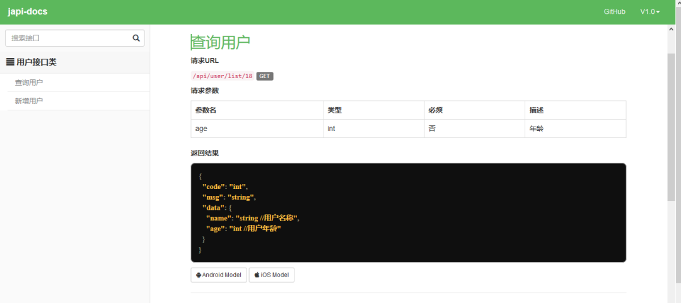
Task: Open the GitHub link in header
Action: (x=615, y=12)
